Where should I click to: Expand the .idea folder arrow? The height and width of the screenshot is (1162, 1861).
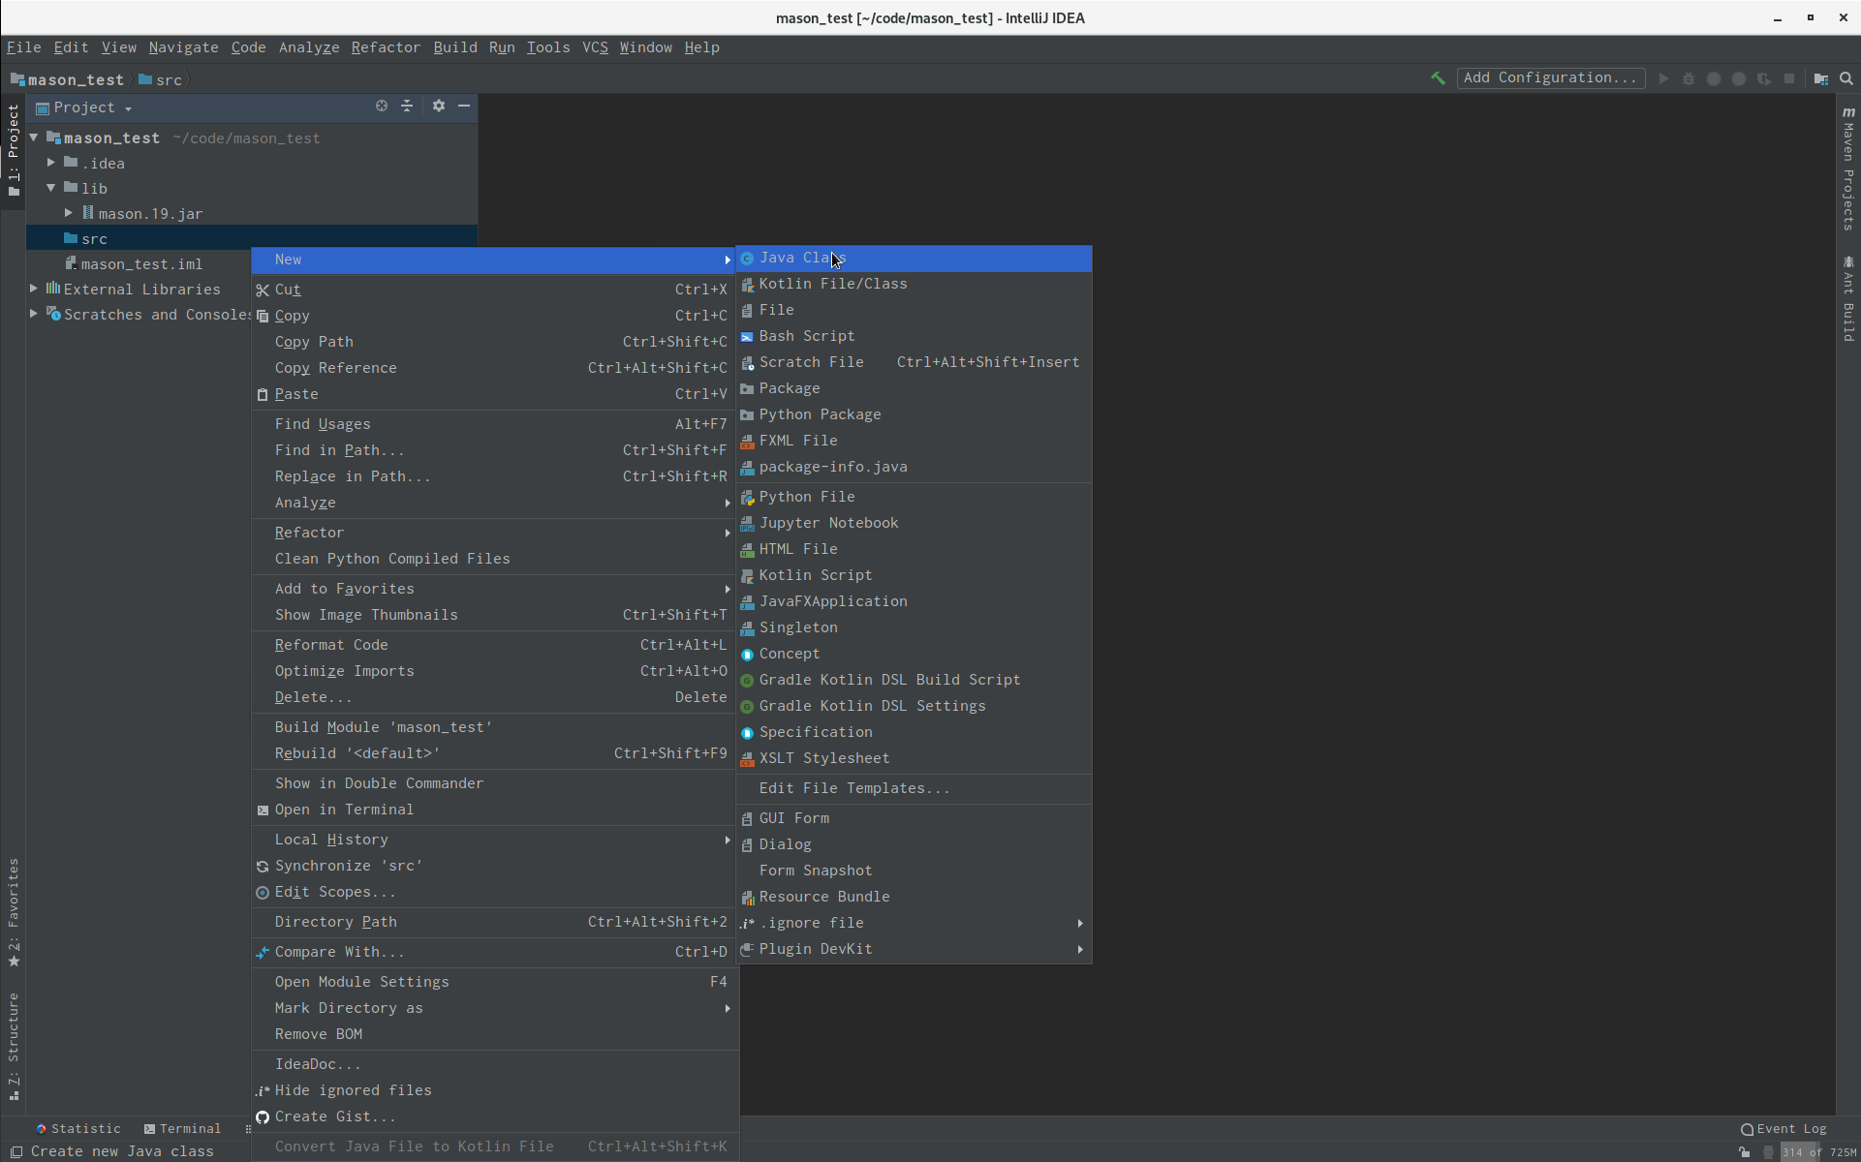(x=51, y=163)
